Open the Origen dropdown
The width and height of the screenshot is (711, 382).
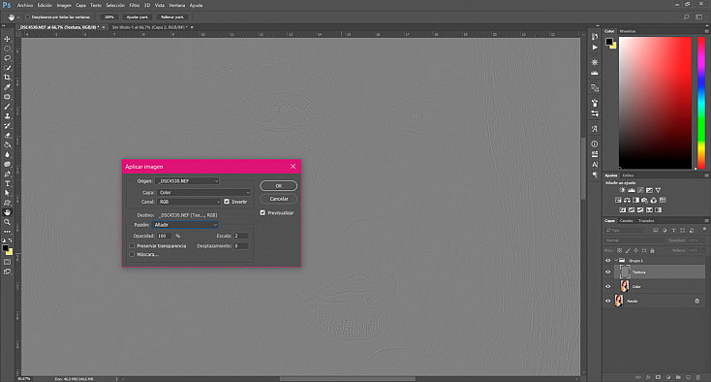point(187,181)
